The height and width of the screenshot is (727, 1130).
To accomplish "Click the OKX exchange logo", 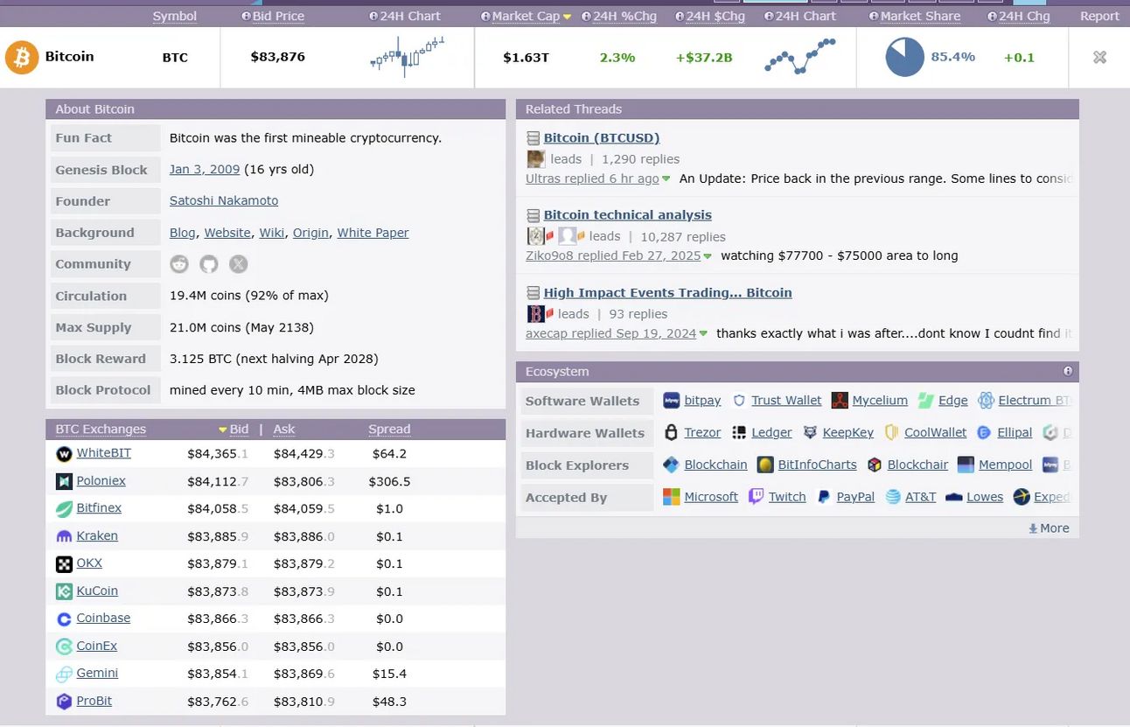I will click(x=64, y=564).
